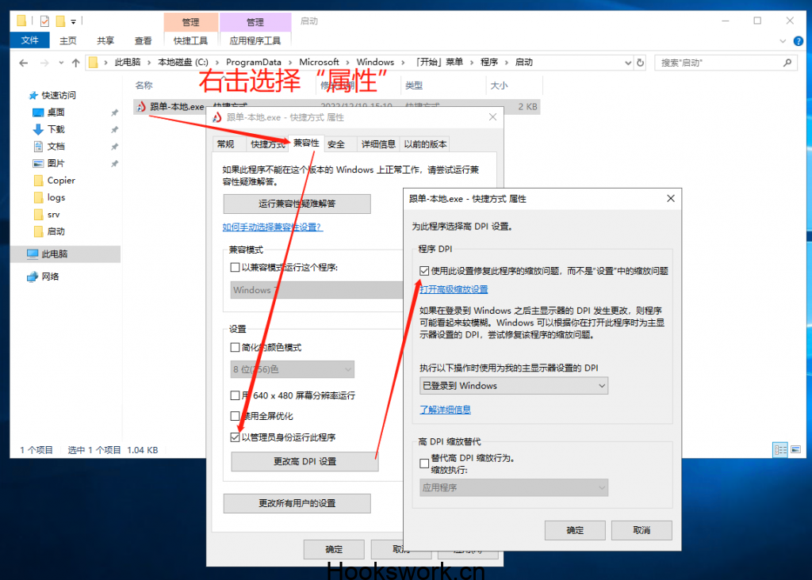Viewport: 812px width, 580px height.
Task: Click the 更改高 DPI 设置 button
Action: (x=304, y=461)
